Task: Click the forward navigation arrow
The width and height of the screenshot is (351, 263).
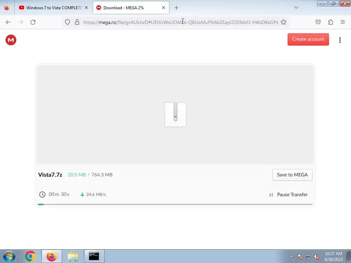Action: 21,22
